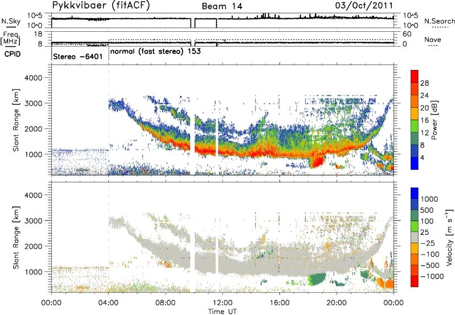The height and width of the screenshot is (315, 455).
Task: Click the 60 Nave axis tick
Action: tap(407, 34)
